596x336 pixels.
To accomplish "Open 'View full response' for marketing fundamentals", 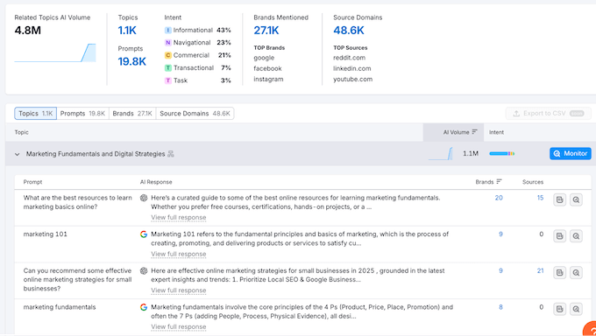I will coord(179,327).
